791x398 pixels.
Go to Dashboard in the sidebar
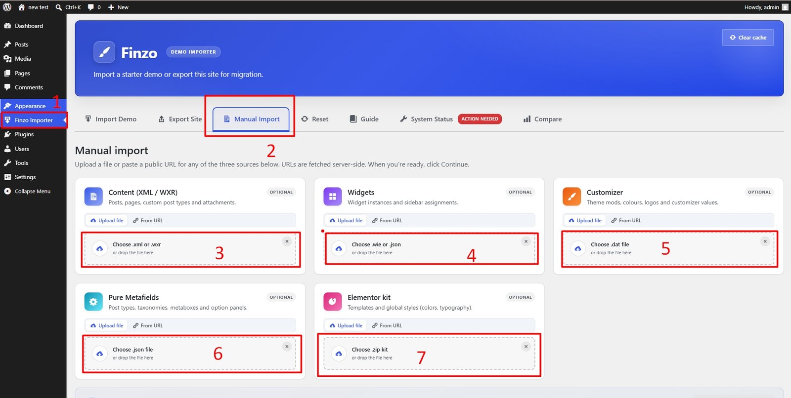[33, 26]
